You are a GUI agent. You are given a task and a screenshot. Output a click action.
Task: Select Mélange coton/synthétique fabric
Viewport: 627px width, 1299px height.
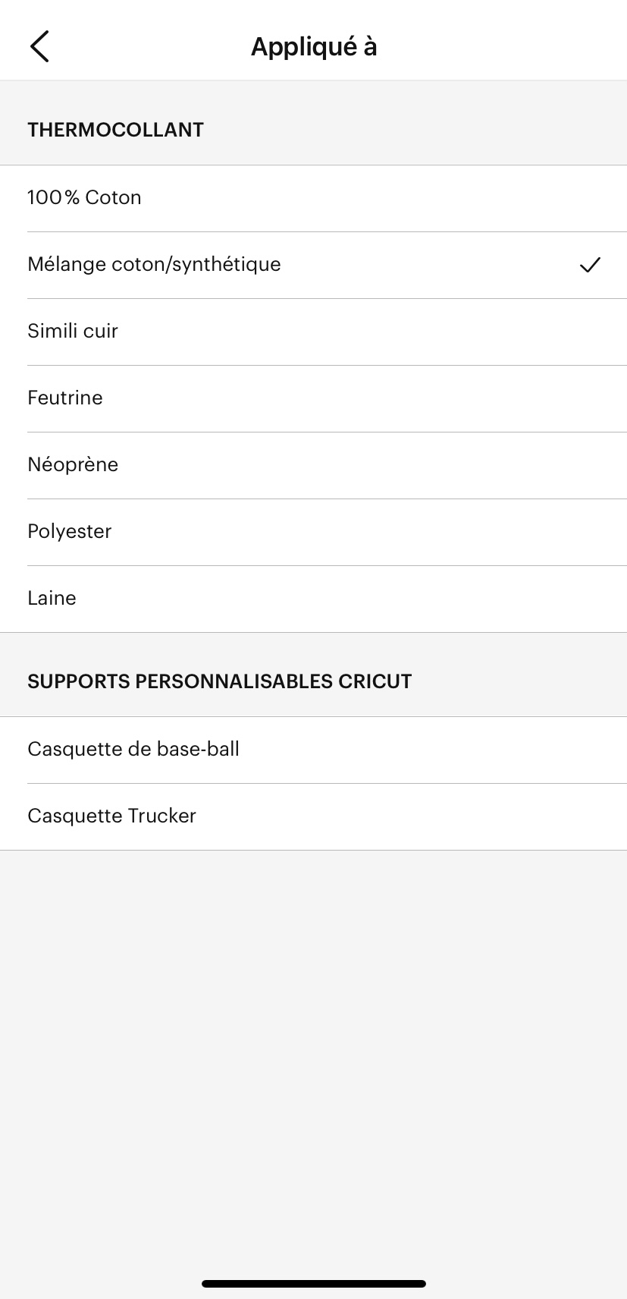[x=154, y=265]
